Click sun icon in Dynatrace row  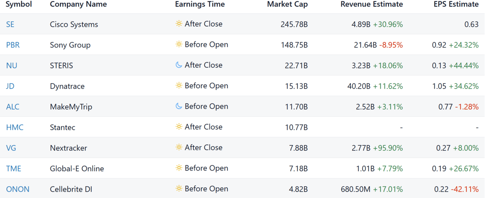click(x=179, y=86)
